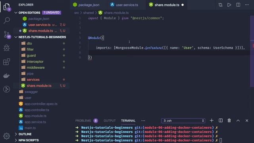Click share.module.ts breadcrumb segment
The height and width of the screenshot is (143, 254).
tap(116, 13)
